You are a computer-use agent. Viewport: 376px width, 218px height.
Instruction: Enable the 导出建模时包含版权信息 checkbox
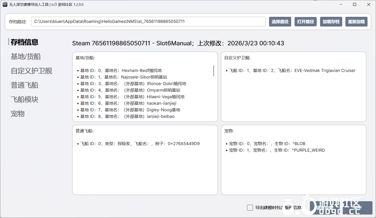[x=250, y=207]
